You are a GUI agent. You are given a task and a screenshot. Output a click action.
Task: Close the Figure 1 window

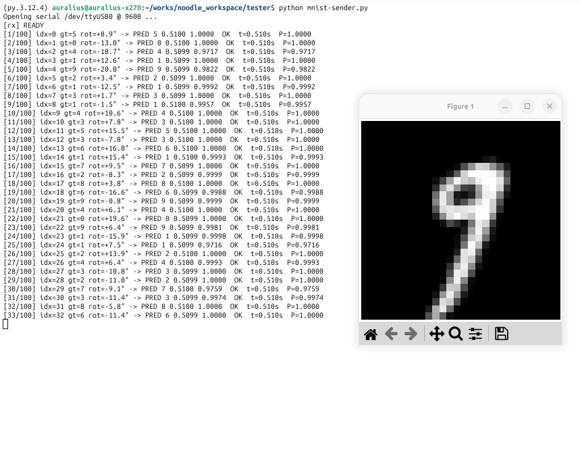[x=550, y=106]
